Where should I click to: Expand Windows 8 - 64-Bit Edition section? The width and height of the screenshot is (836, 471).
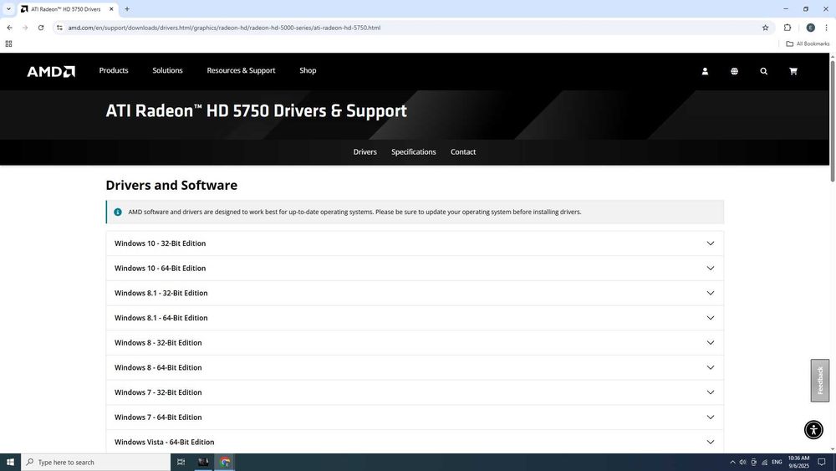[415, 367]
